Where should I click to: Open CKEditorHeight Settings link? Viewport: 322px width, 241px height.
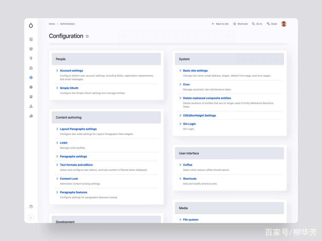coord(199,115)
